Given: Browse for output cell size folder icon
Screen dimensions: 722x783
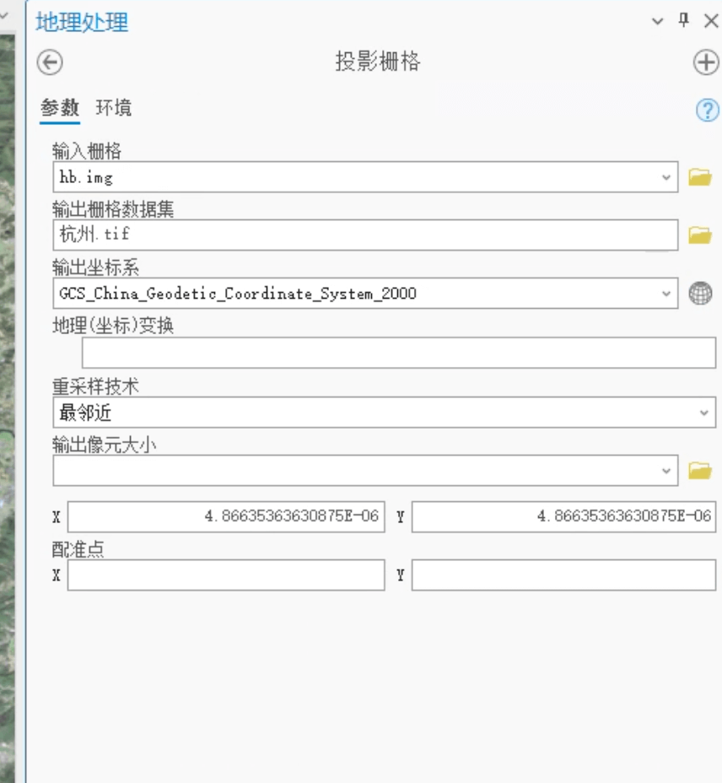Looking at the screenshot, I should (x=699, y=471).
